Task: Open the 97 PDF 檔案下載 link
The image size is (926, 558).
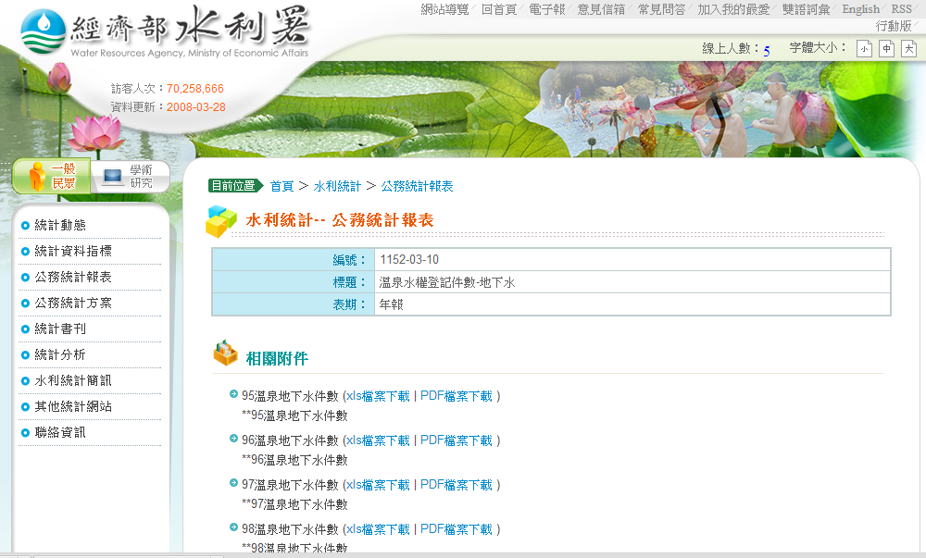Action: (x=457, y=483)
